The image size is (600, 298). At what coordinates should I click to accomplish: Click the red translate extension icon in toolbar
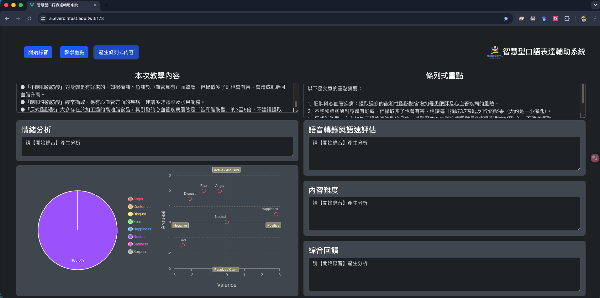click(x=555, y=18)
